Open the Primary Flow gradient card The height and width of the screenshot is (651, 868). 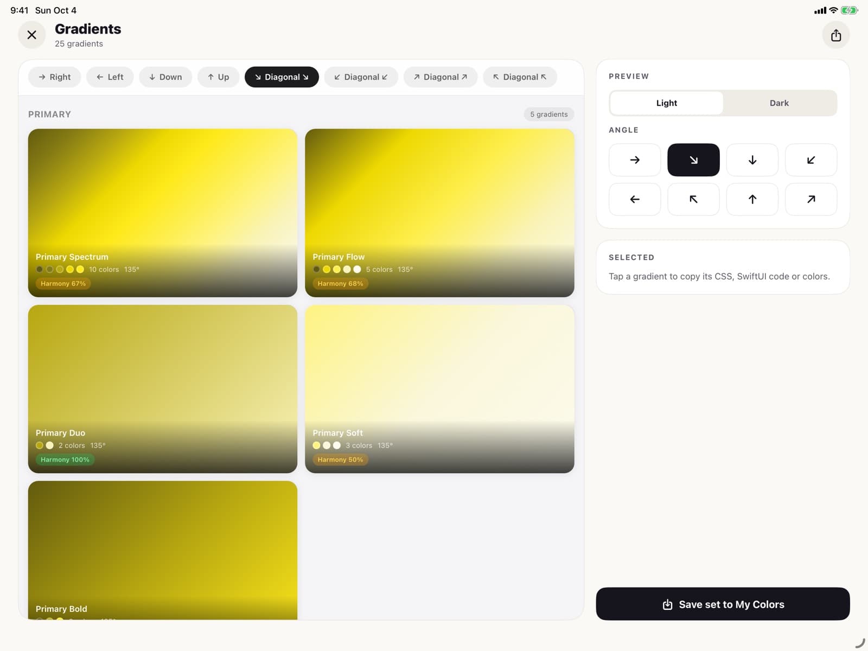439,213
